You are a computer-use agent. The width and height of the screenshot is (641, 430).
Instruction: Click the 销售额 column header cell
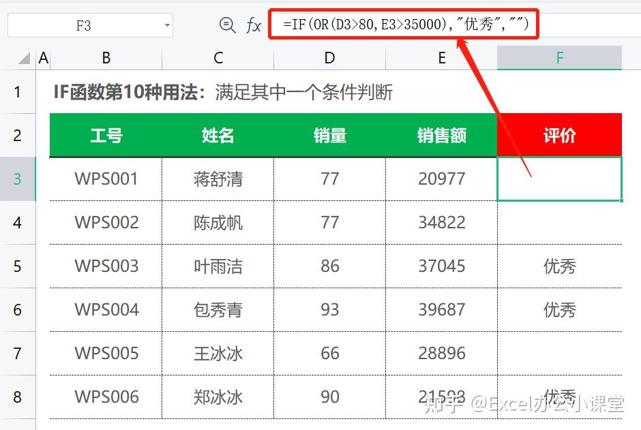click(441, 135)
